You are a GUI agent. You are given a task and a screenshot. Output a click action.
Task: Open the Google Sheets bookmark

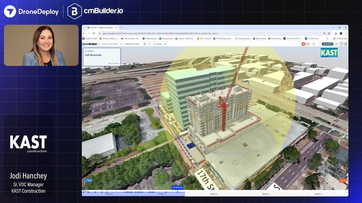click(x=166, y=39)
